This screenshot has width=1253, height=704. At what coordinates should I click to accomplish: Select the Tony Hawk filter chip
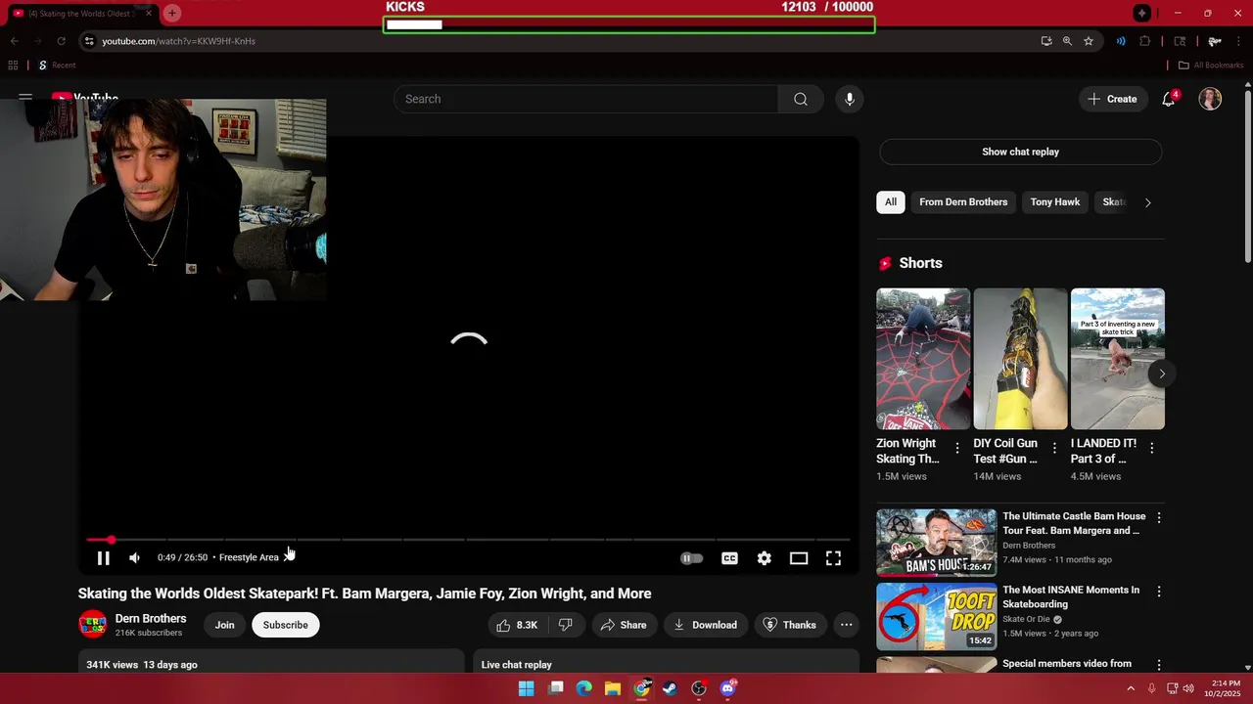(x=1055, y=202)
